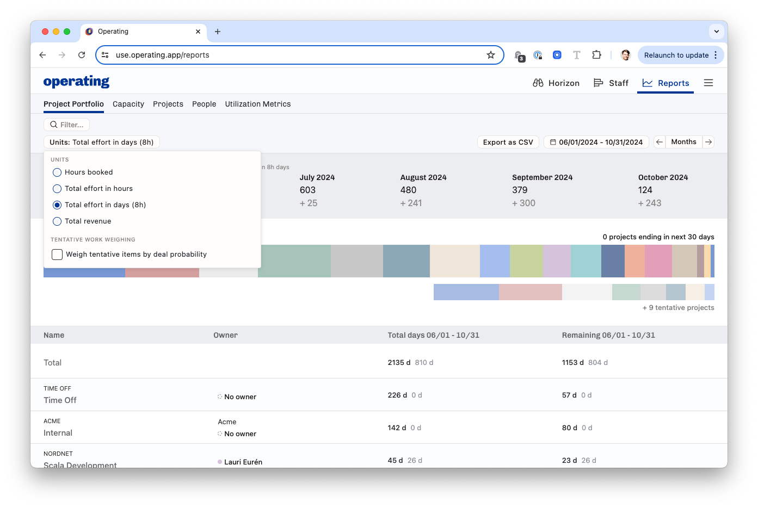This screenshot has height=508, width=758.
Task: Focus the Filter search field
Action: [67, 125]
